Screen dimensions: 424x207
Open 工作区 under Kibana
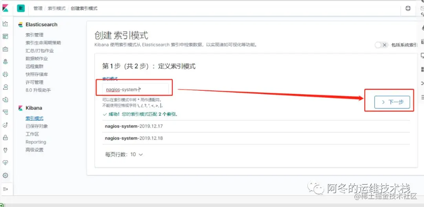(32, 134)
